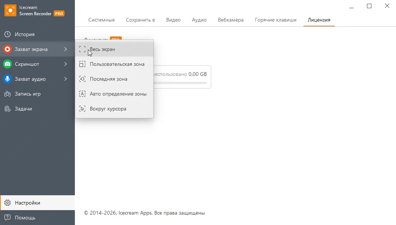Expand the Скриншот submenu arrow
Screen dimensions: 396x225
66,64
